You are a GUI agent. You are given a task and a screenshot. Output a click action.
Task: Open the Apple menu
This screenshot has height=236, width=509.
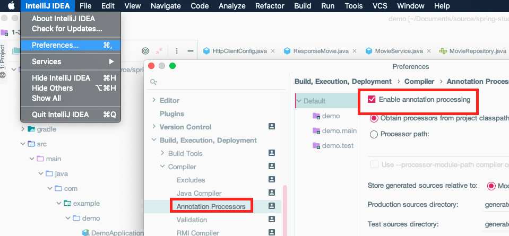tap(12, 5)
